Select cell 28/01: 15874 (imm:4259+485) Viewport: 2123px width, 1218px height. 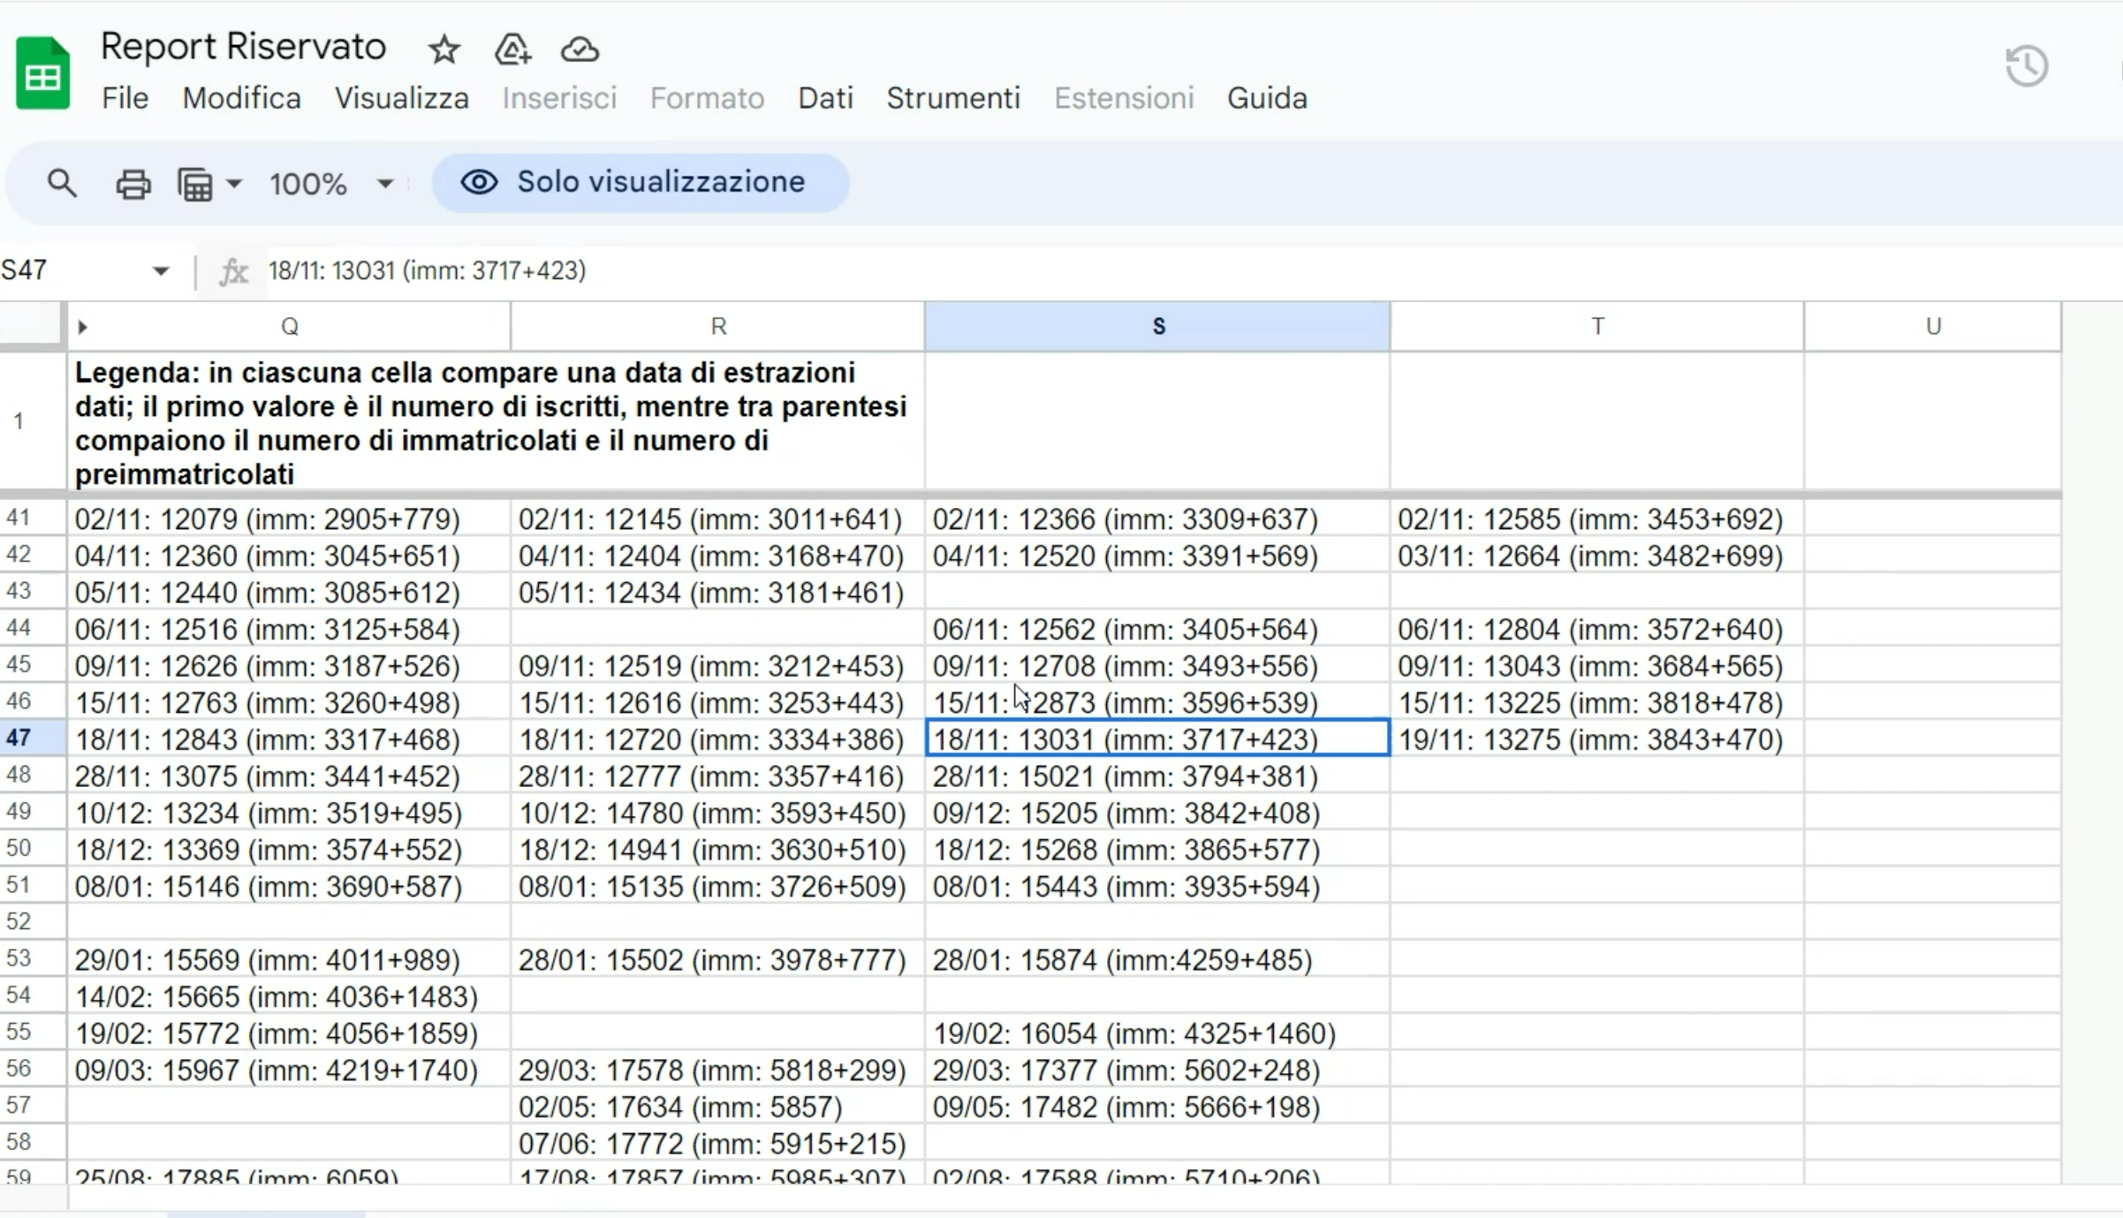(1157, 960)
